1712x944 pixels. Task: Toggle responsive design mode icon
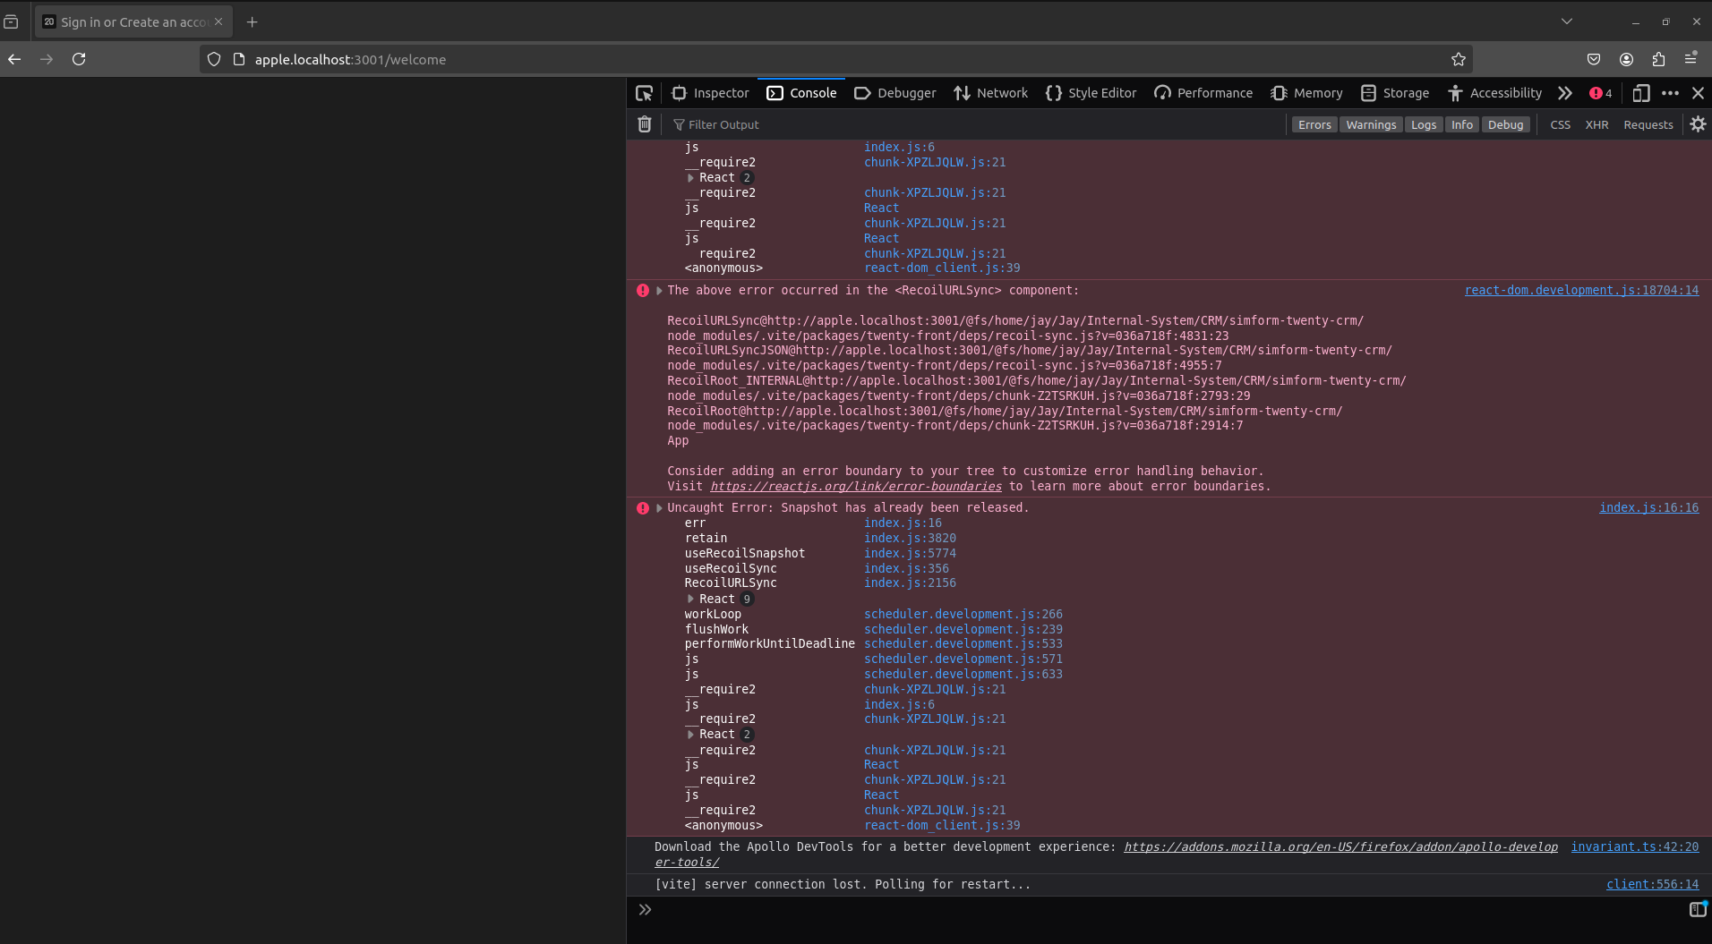click(x=1640, y=93)
